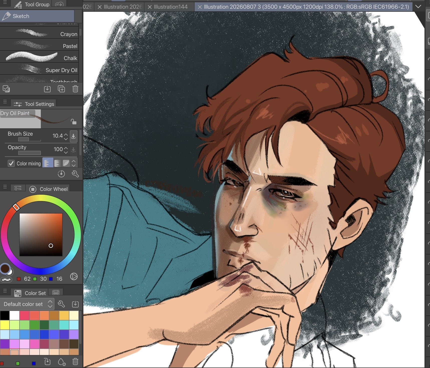Open the Default color set dropdown
Image resolution: width=430 pixels, height=368 pixels.
(27, 304)
